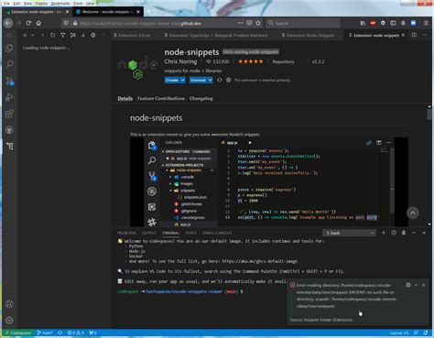Reload the page with browser reload button

click(x=28, y=23)
